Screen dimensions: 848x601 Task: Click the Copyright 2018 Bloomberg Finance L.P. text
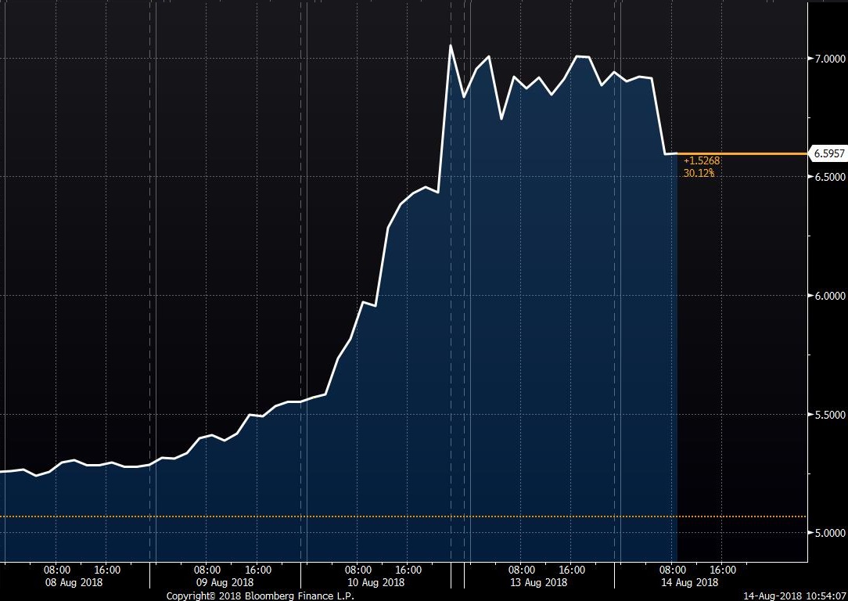[261, 596]
